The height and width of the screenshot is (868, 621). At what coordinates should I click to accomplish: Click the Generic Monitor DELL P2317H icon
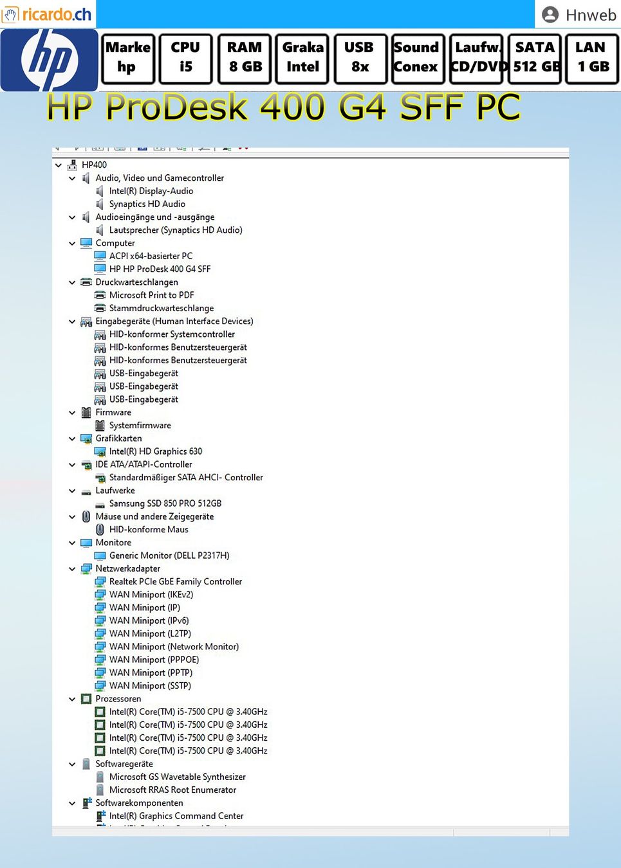100,556
